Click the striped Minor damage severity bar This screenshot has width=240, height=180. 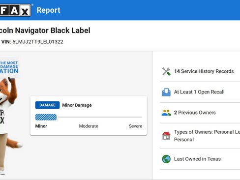pos(46,117)
